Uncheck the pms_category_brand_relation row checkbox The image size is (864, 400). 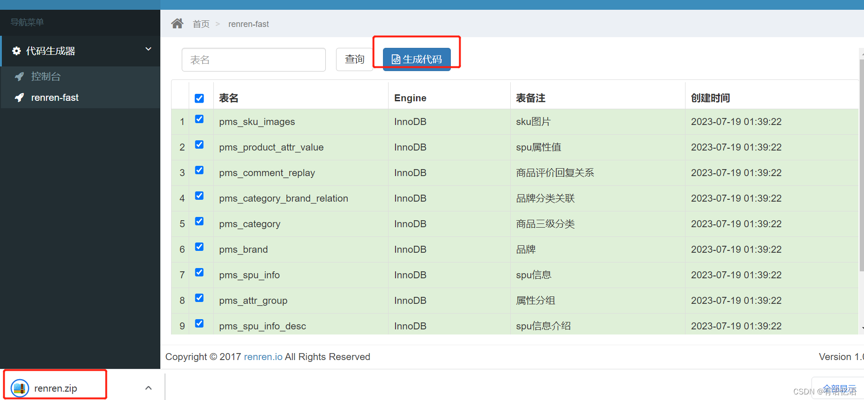pos(199,196)
